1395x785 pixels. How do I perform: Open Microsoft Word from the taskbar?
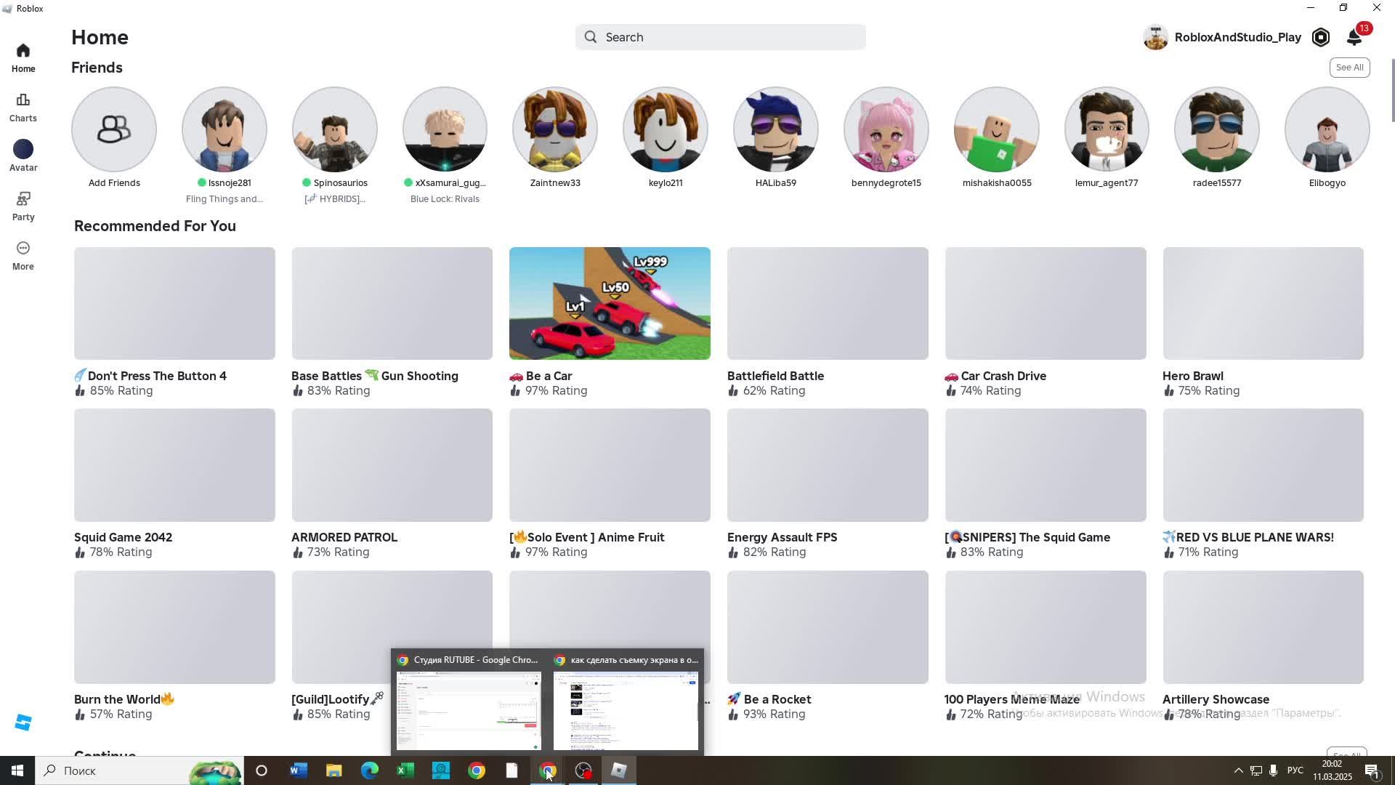[298, 770]
